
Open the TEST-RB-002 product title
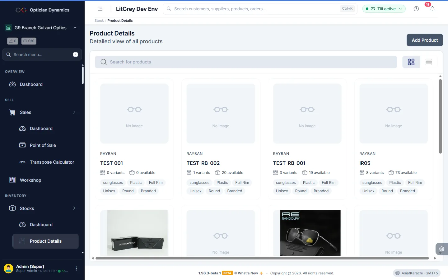(x=203, y=163)
